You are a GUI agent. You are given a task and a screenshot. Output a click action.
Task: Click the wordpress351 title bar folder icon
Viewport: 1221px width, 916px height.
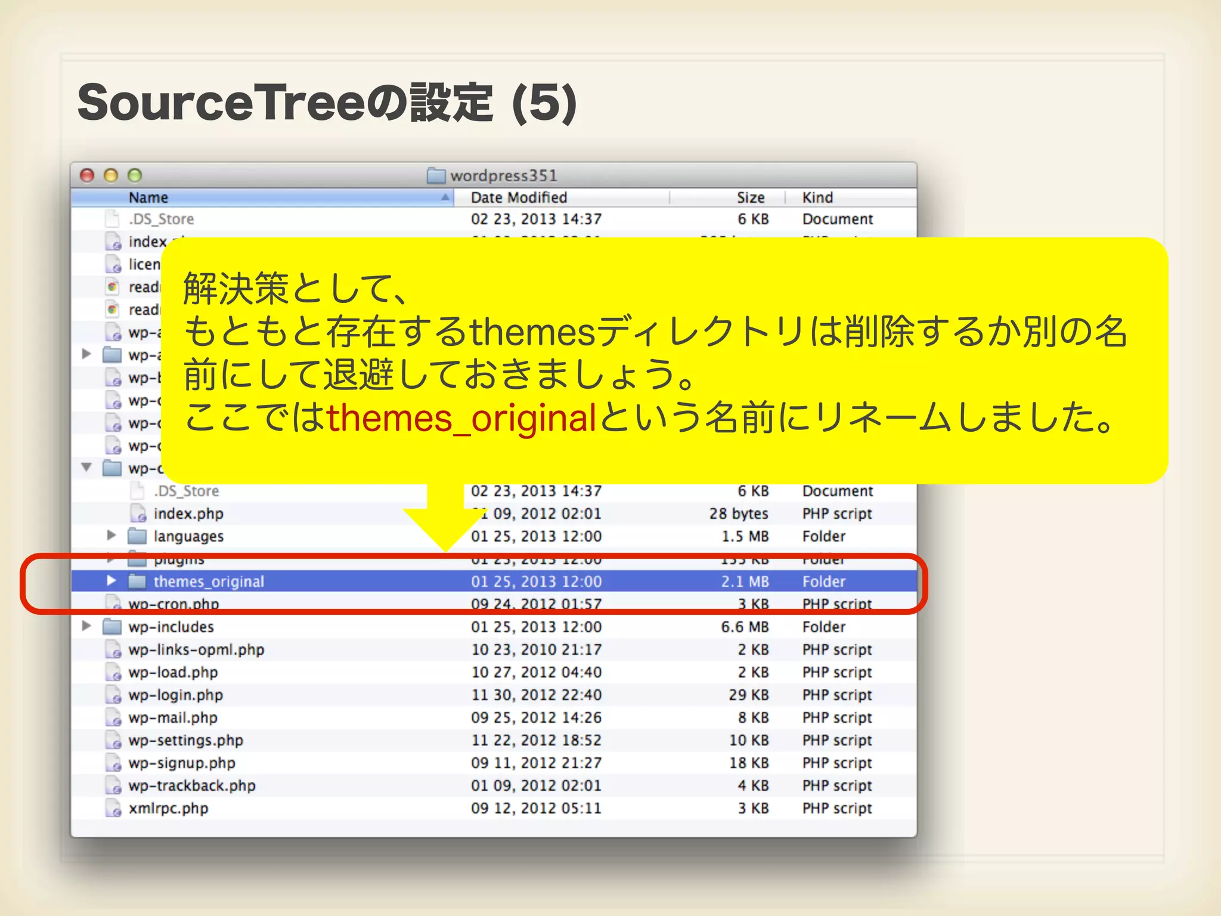tap(436, 175)
